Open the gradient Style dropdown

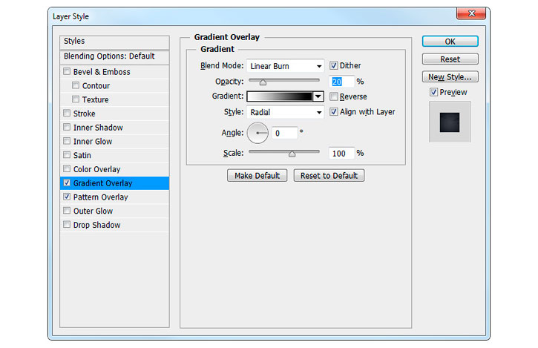coord(285,112)
